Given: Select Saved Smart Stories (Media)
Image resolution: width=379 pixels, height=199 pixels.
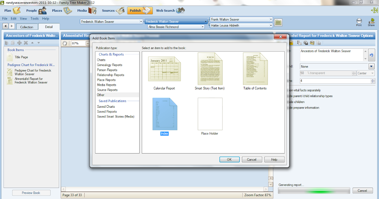Looking at the screenshot, I should coord(116,116).
